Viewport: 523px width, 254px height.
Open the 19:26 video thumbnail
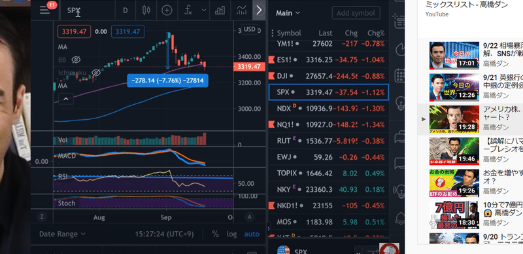coord(454,183)
